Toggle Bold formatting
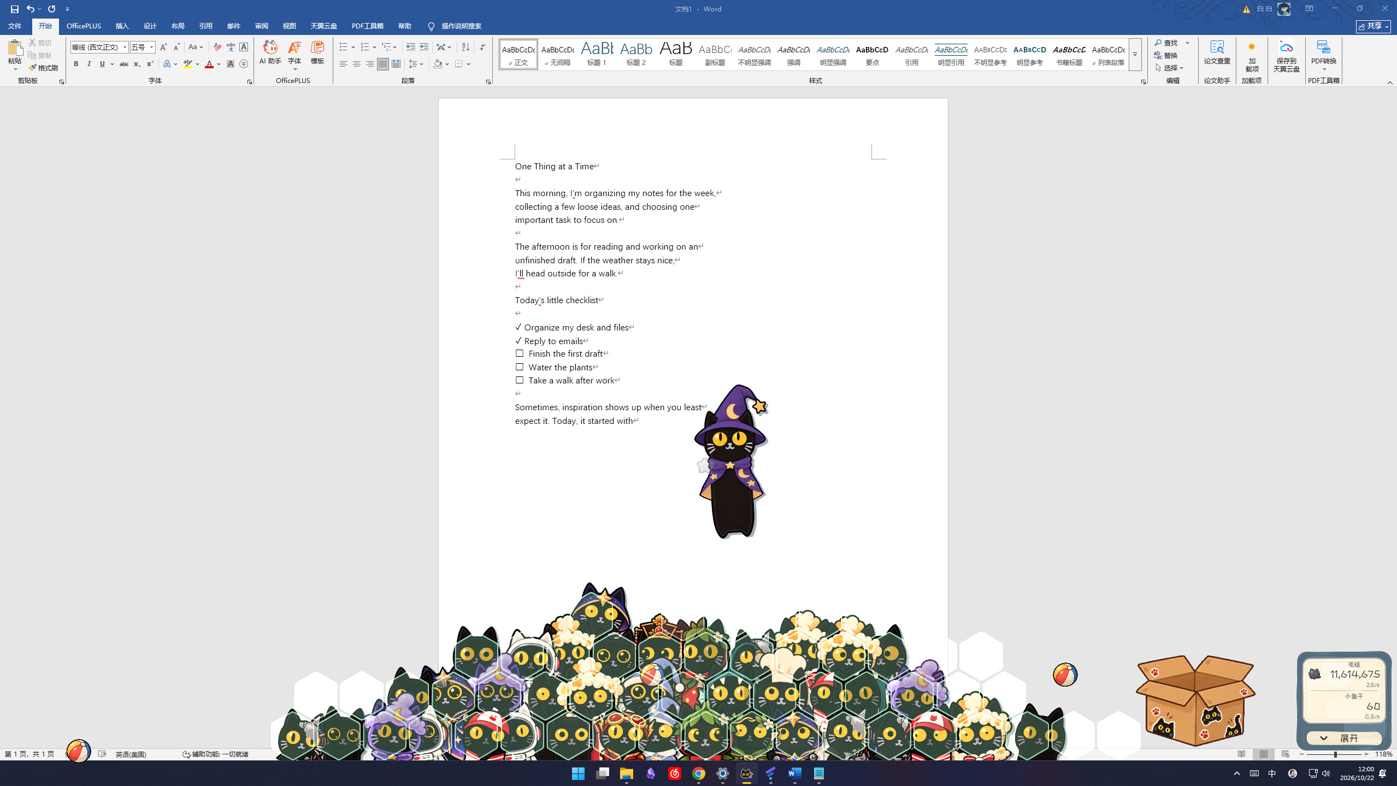The image size is (1397, 786). [76, 64]
